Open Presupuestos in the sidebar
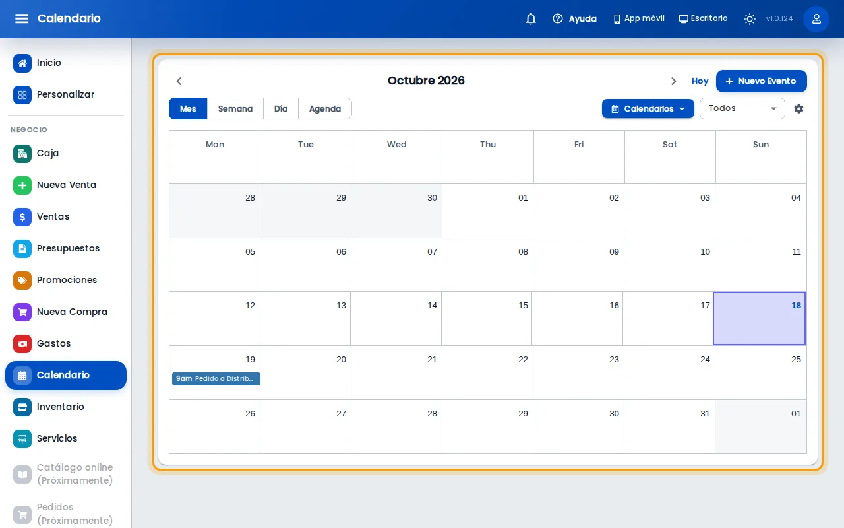The image size is (844, 528). click(66, 248)
